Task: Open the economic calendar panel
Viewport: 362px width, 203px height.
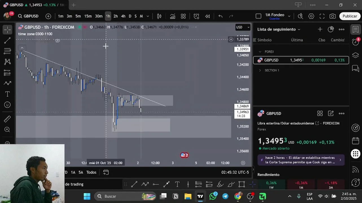Action: point(356,141)
